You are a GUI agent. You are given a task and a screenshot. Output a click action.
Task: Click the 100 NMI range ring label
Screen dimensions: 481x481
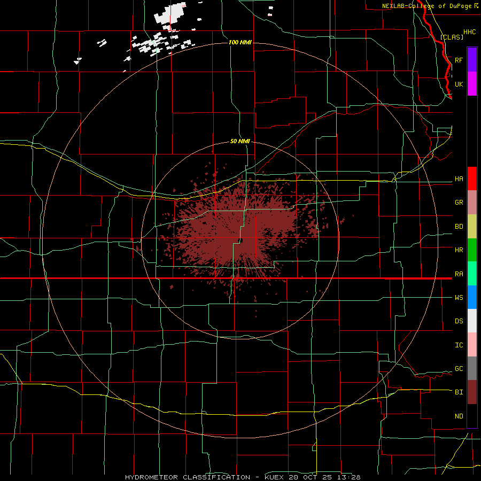click(x=240, y=42)
